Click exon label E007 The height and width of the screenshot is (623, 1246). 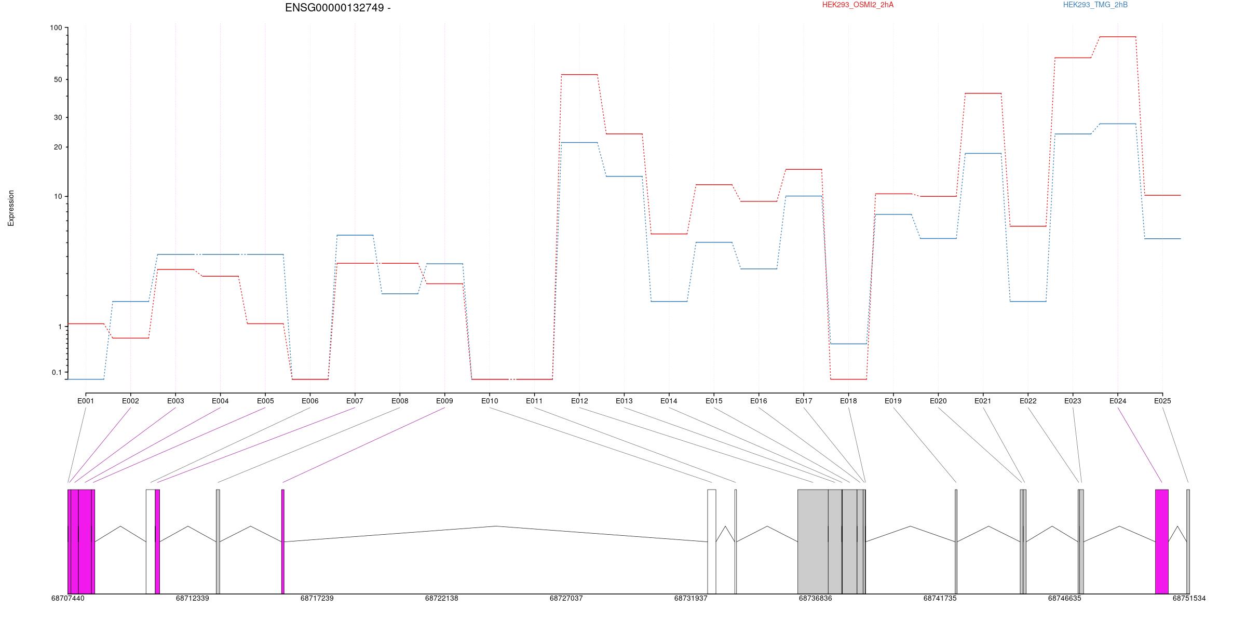(355, 401)
